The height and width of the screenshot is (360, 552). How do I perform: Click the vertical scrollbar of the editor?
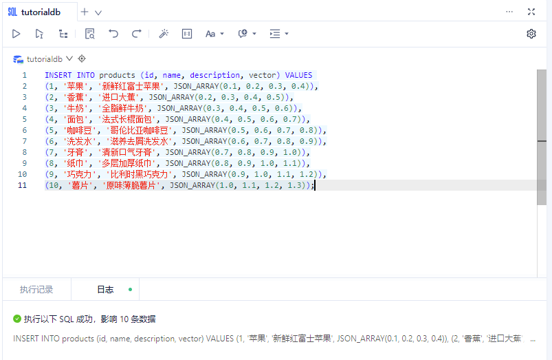point(542,137)
